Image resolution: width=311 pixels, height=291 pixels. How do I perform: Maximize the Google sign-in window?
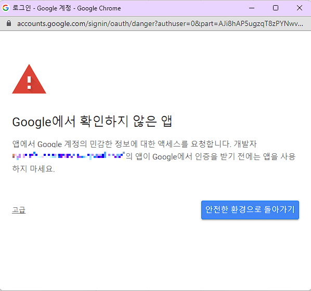[x=276, y=8]
